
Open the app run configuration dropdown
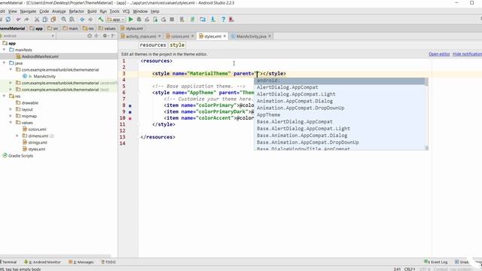click(115, 20)
